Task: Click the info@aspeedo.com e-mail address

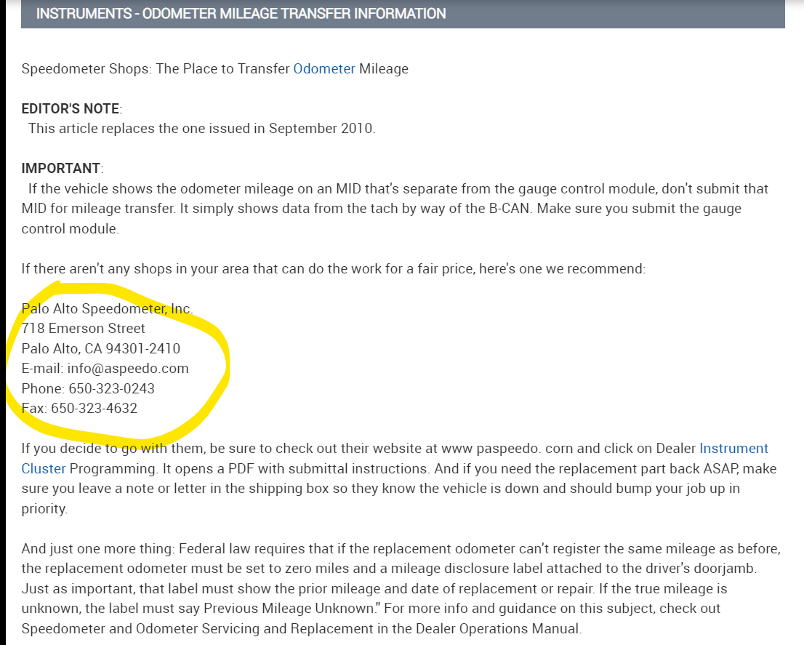Action: coord(128,368)
